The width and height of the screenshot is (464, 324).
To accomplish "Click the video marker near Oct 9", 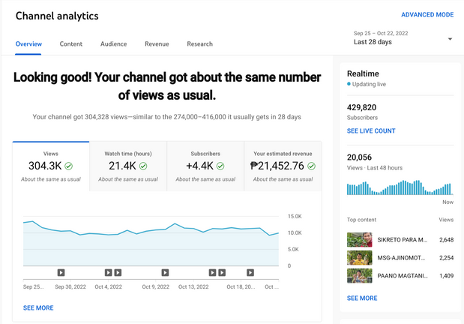I will coord(165,273).
